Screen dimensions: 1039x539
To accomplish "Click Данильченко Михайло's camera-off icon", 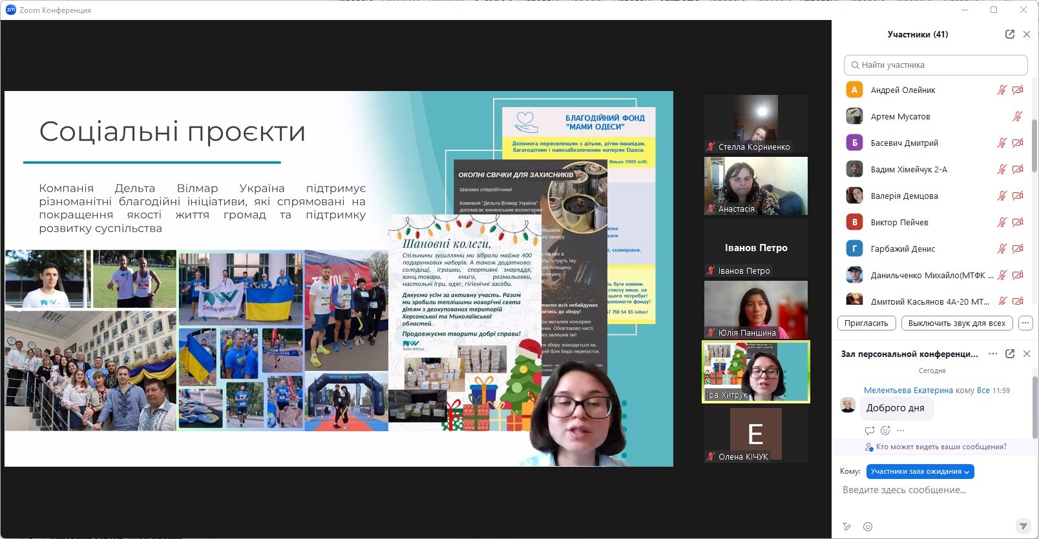I will pos(1018,275).
